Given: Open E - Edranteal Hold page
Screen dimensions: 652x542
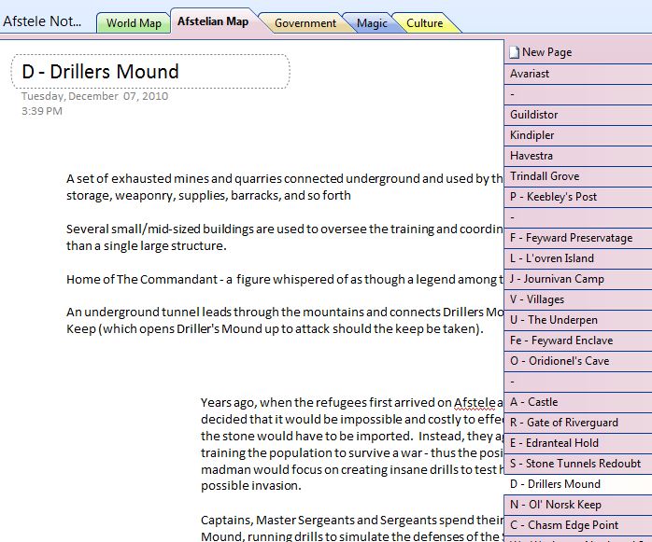Looking at the screenshot, I should coord(578,443).
